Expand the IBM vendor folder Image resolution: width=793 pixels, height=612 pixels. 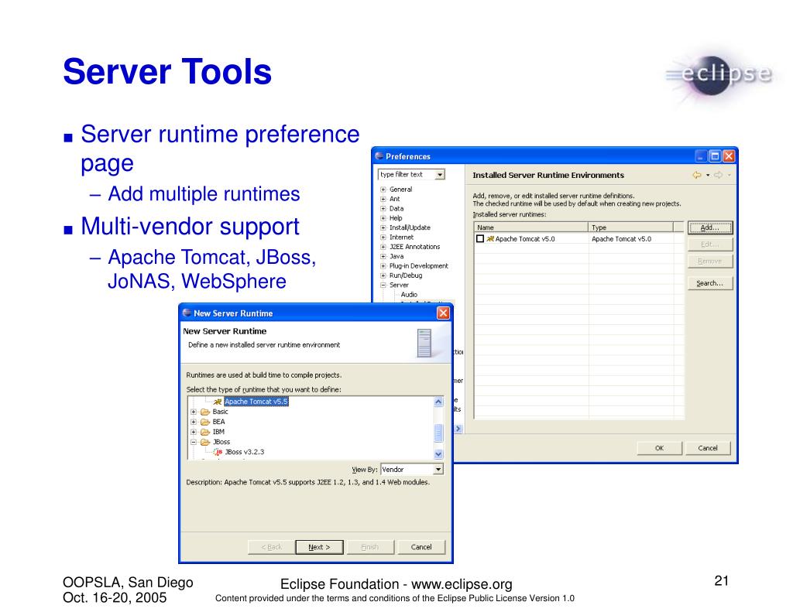click(x=193, y=432)
